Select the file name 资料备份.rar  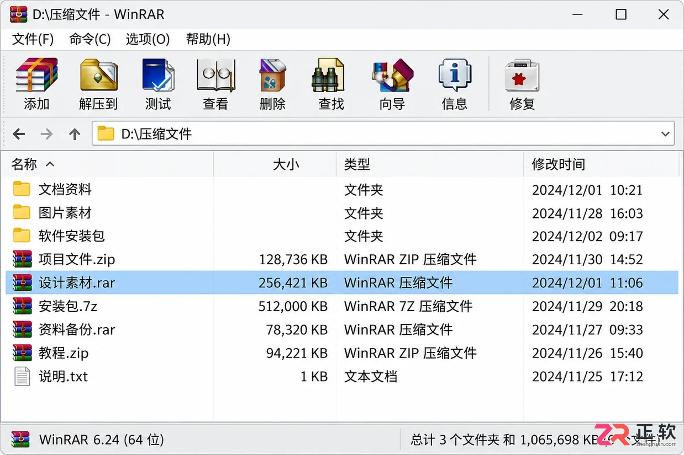77,329
